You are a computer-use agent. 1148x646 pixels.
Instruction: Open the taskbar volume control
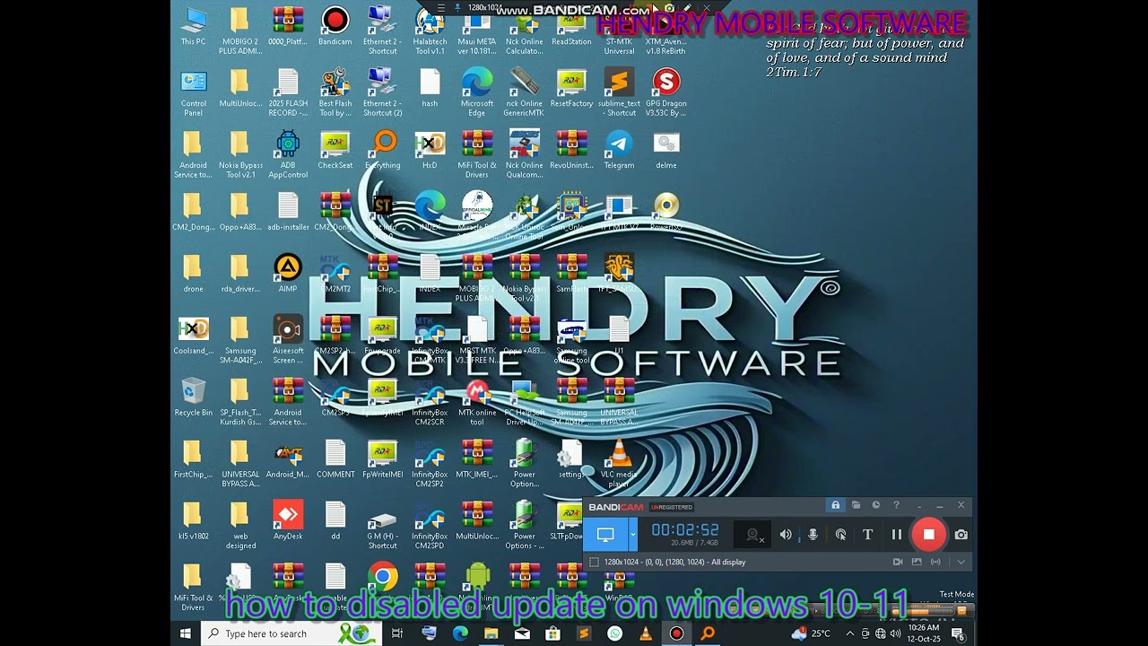click(896, 633)
